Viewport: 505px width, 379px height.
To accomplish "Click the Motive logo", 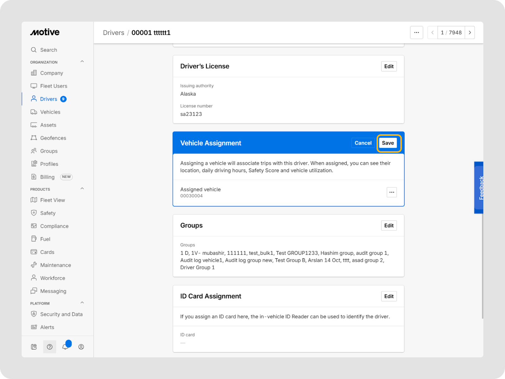I will pos(45,32).
